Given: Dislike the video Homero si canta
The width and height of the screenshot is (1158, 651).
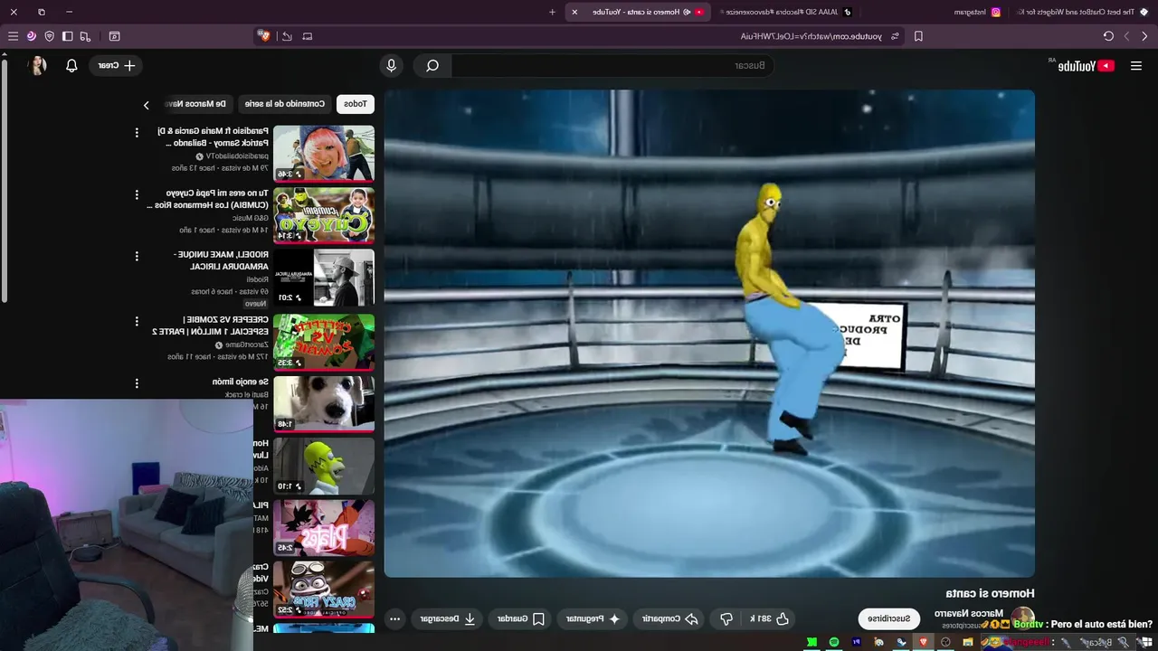Looking at the screenshot, I should coord(726,618).
